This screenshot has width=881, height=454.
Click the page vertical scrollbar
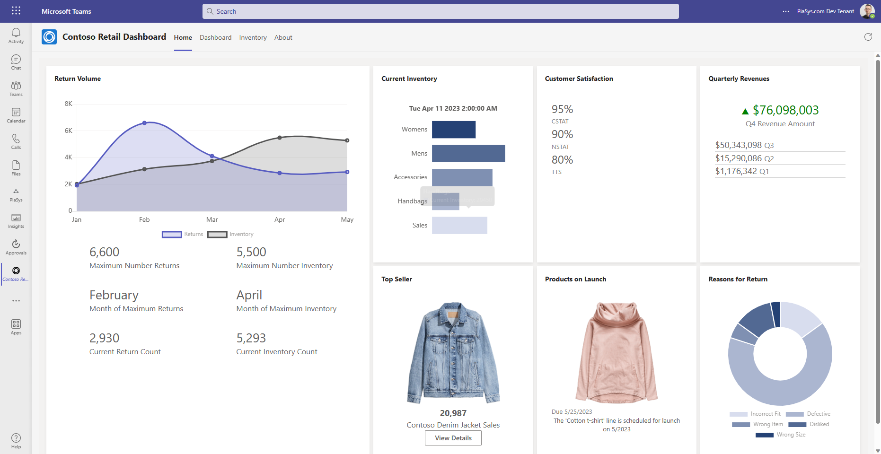pos(878,241)
